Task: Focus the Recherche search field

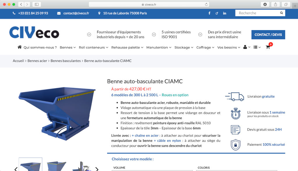Action: pyautogui.click(x=257, y=13)
